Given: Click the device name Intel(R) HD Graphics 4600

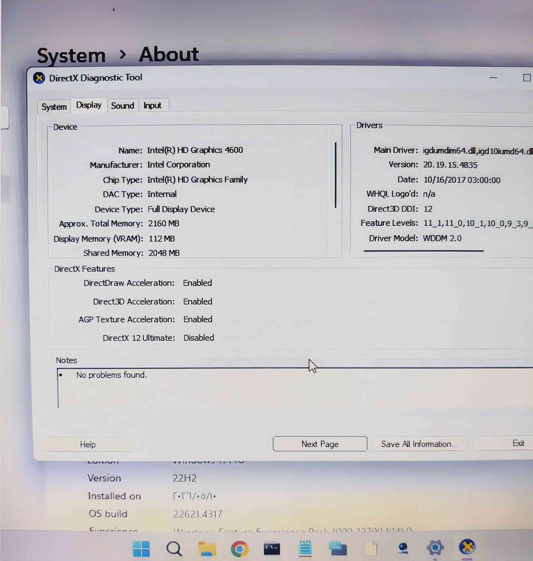Looking at the screenshot, I should pos(195,150).
